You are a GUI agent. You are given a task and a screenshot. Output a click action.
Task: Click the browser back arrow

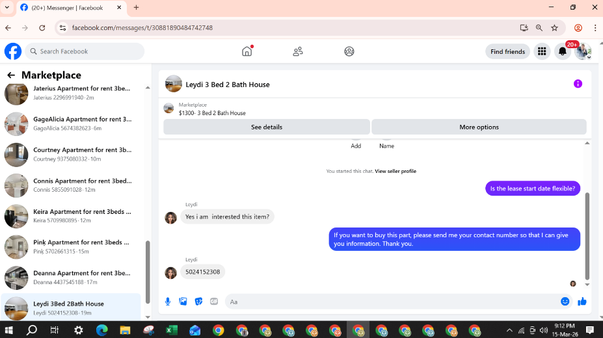point(8,28)
